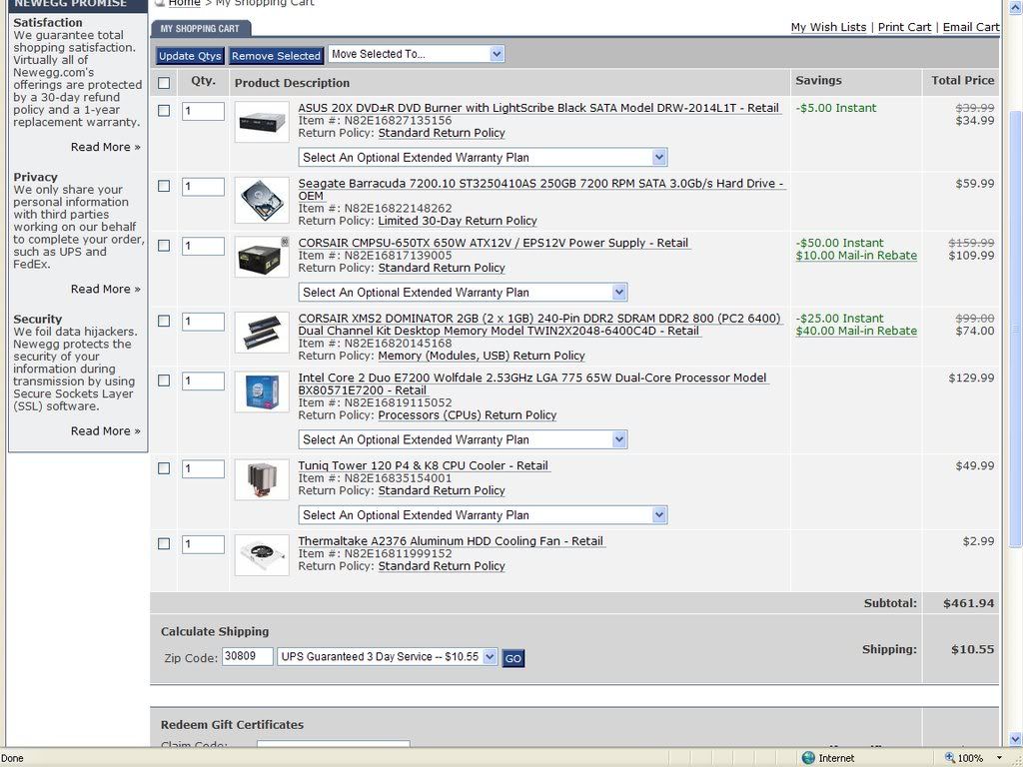Click the scrollbar down arrow

[1015, 739]
